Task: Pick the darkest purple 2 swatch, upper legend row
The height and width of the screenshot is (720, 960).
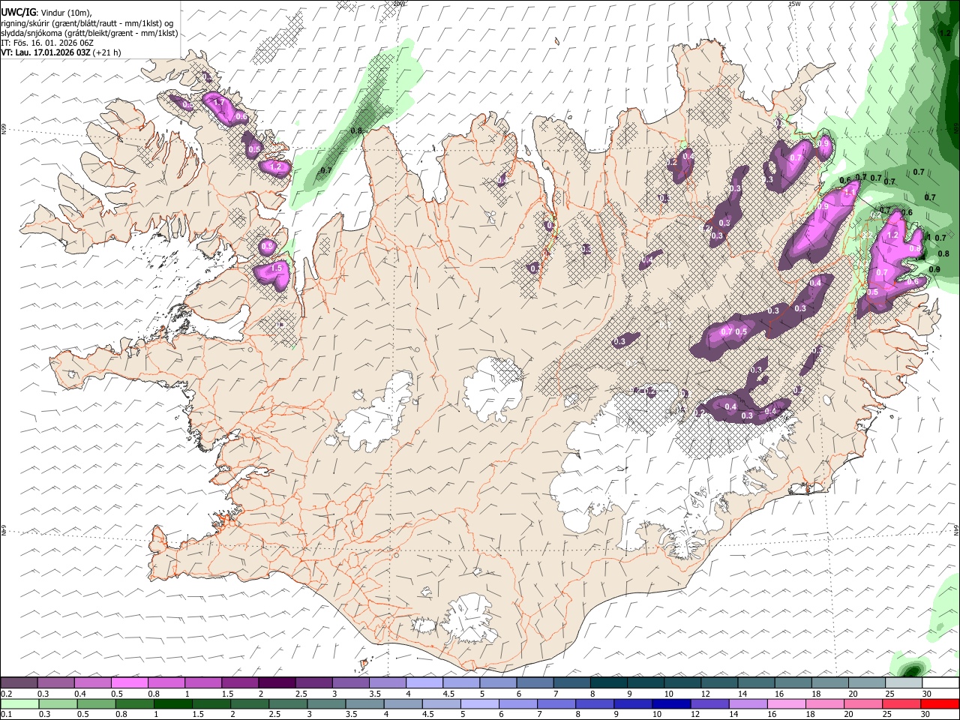Action: tap(276, 683)
